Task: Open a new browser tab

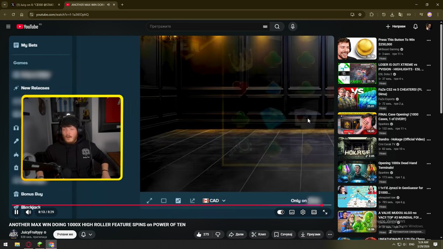Action: [122, 5]
